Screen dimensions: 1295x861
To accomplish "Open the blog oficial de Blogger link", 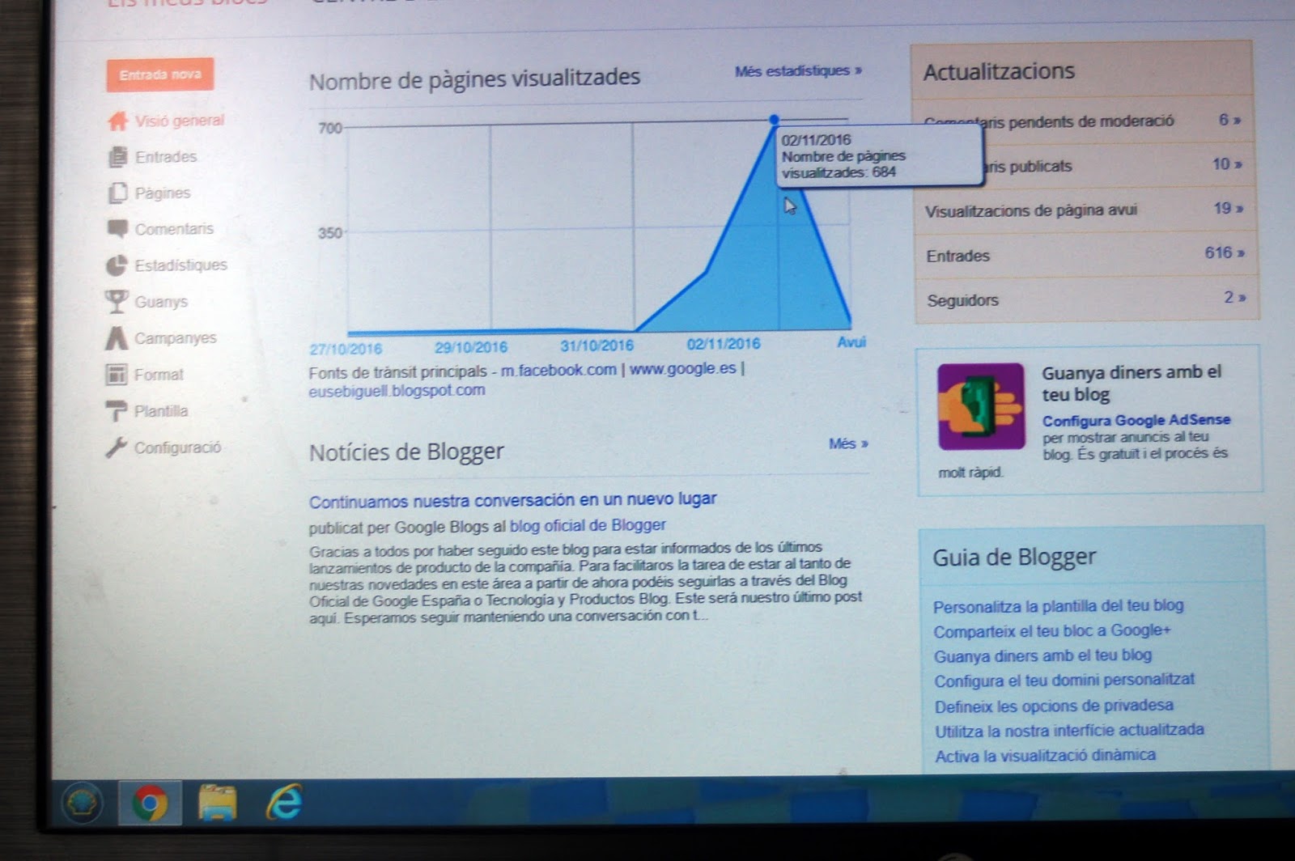I will (x=588, y=525).
